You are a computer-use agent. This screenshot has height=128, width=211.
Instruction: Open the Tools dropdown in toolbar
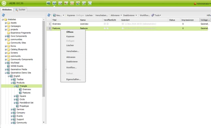158,15
